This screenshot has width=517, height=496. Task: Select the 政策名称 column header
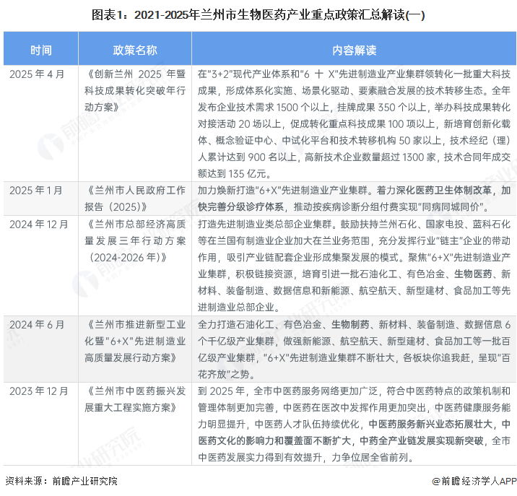pos(135,50)
